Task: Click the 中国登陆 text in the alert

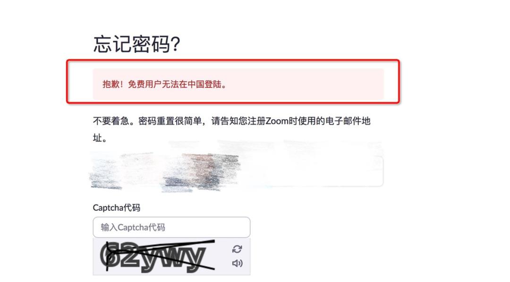Action: (204, 84)
